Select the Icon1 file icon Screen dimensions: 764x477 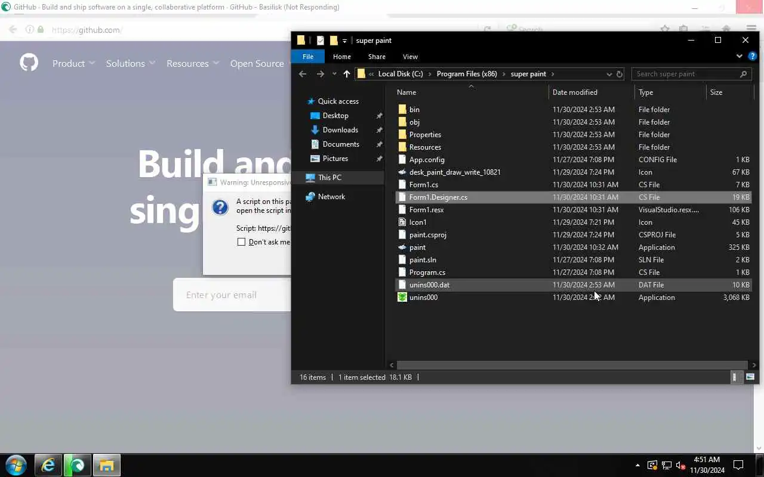point(402,222)
